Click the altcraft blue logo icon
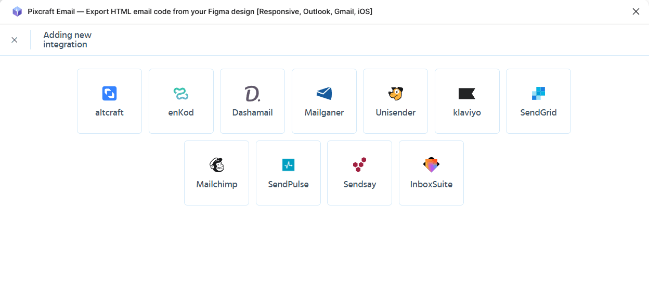Image resolution: width=649 pixels, height=295 pixels. click(109, 94)
